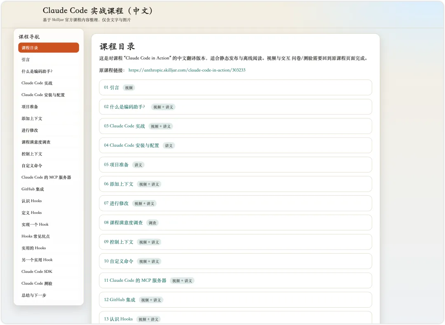This screenshot has height=325, width=445.
Task: Select sidebar item Claude Code 实战
Action: pos(49,83)
